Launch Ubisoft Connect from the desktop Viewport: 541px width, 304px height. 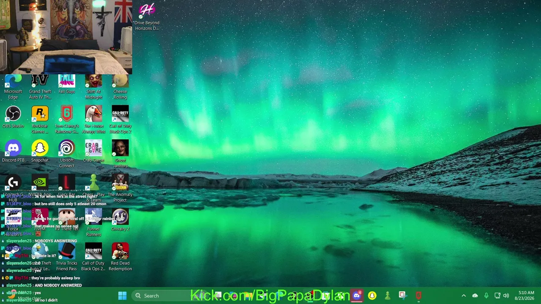click(x=66, y=154)
